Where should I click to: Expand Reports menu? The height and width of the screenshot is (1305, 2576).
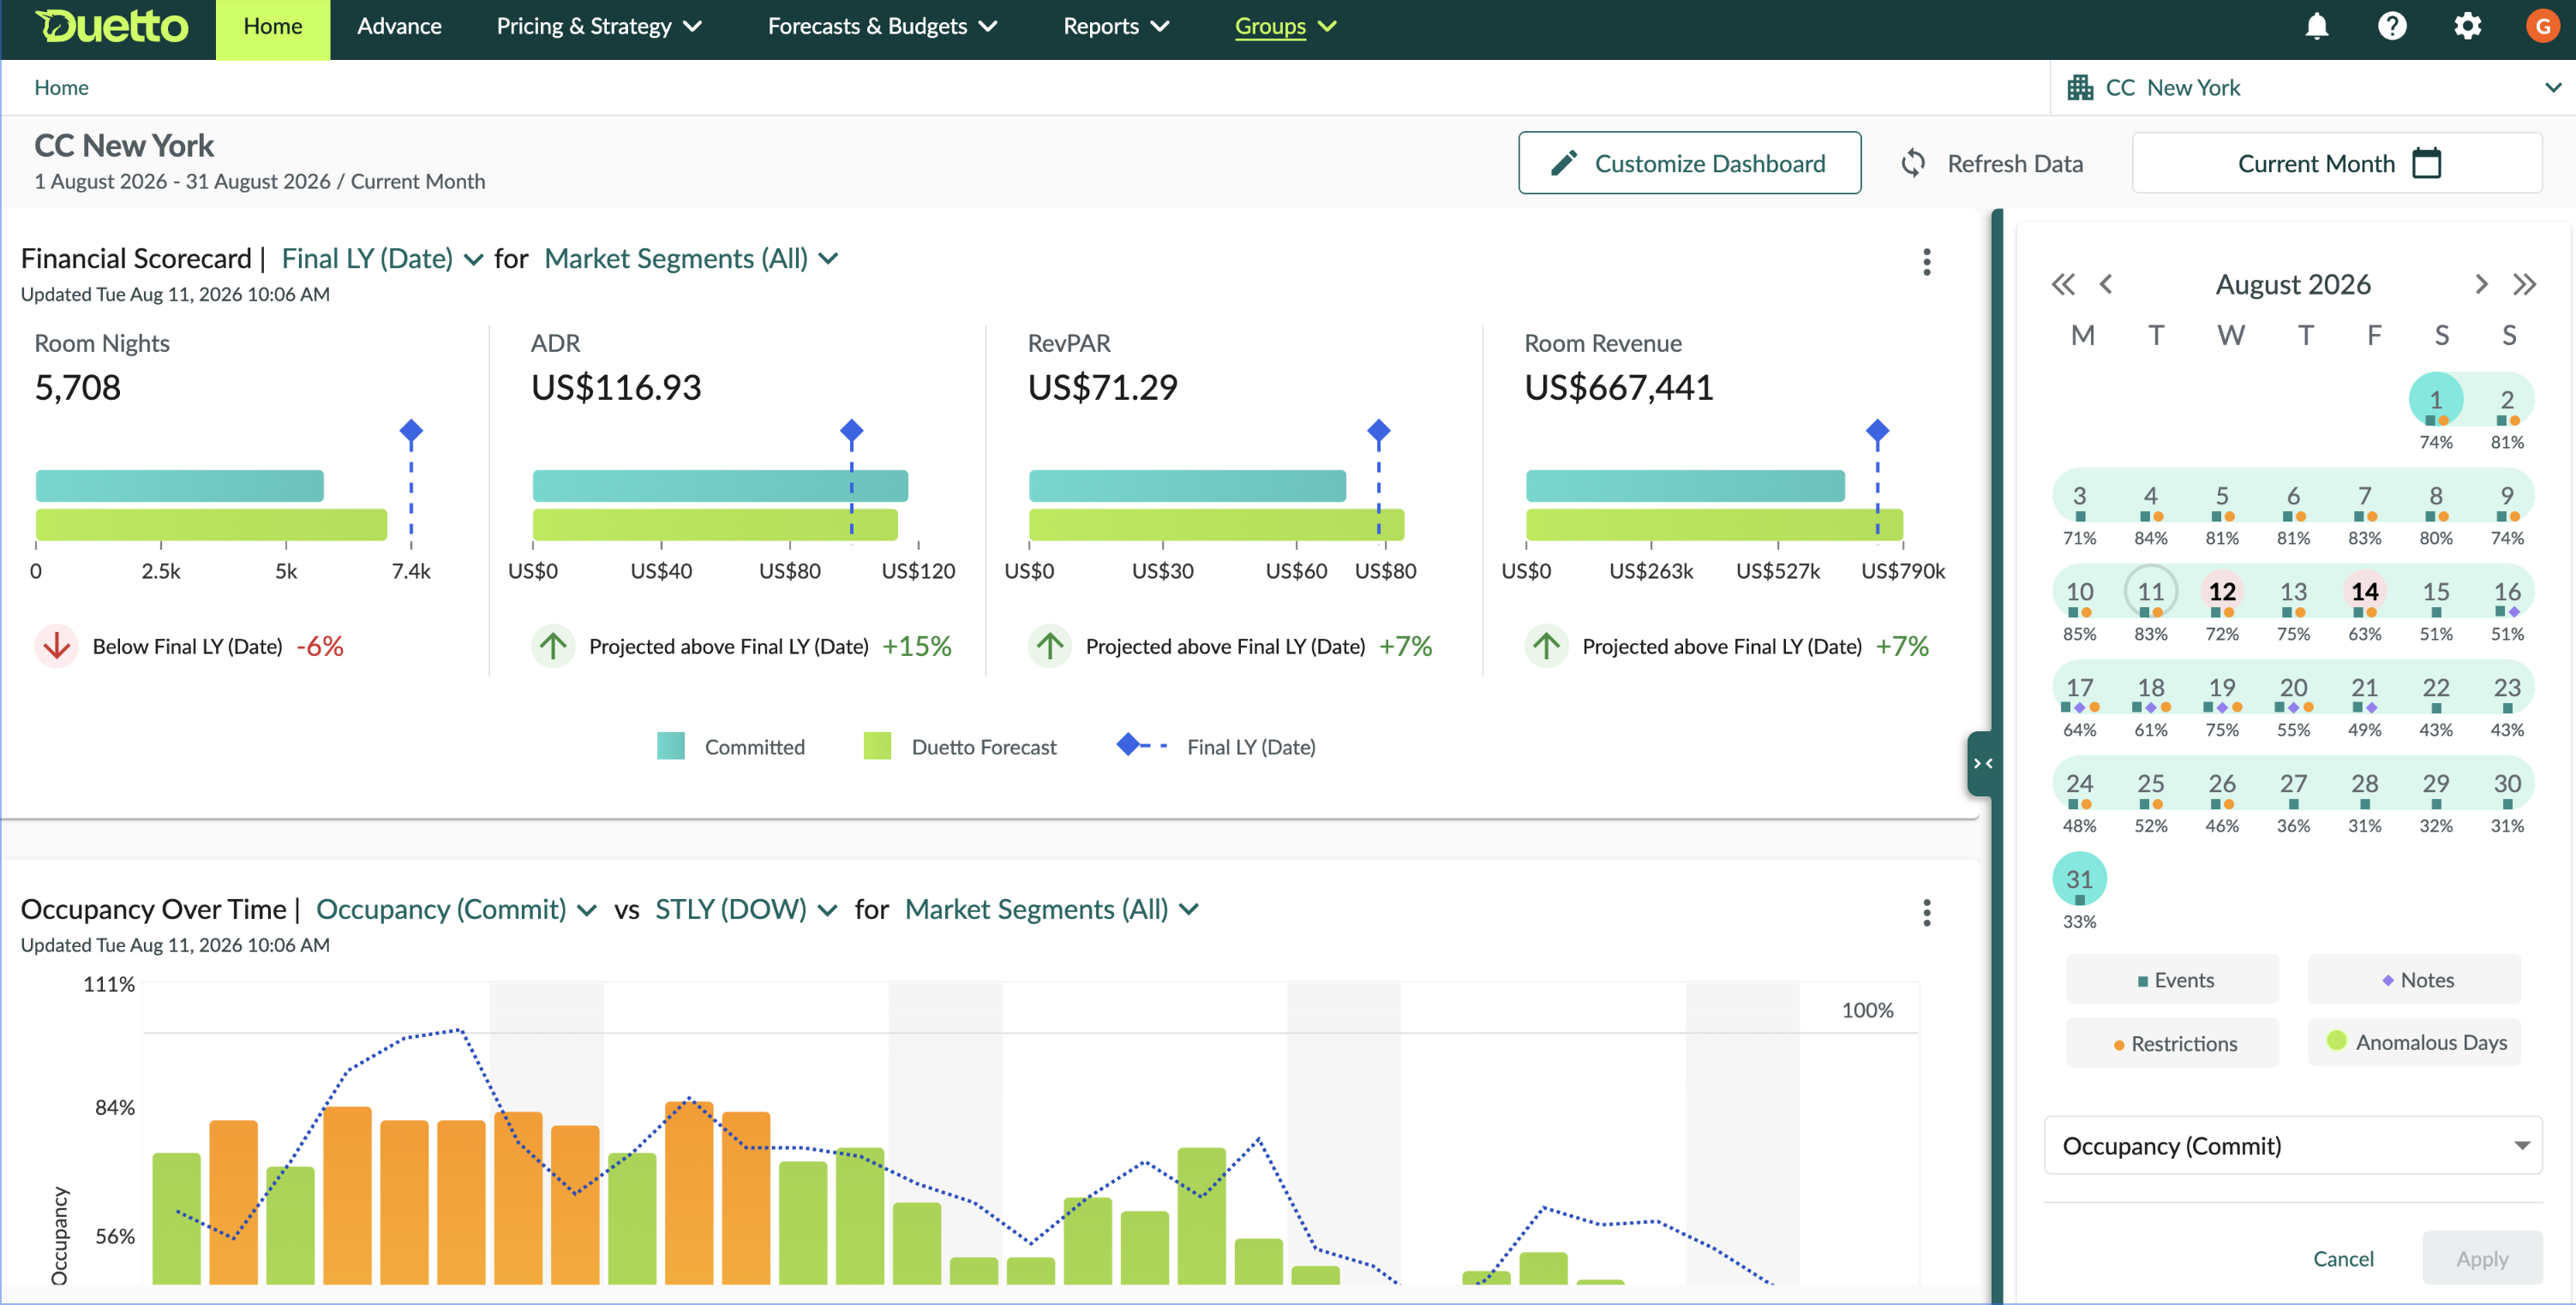1115,26
